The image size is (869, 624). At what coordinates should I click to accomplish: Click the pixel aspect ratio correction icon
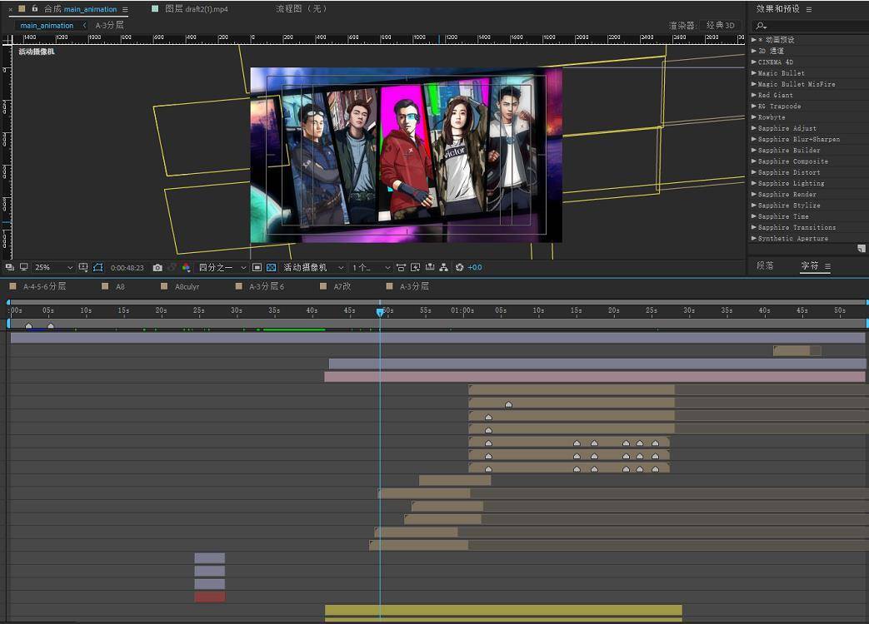401,268
